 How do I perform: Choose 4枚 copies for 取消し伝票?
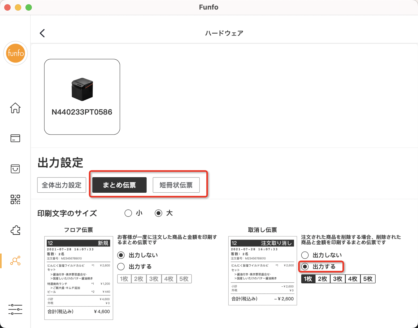pos(353,279)
